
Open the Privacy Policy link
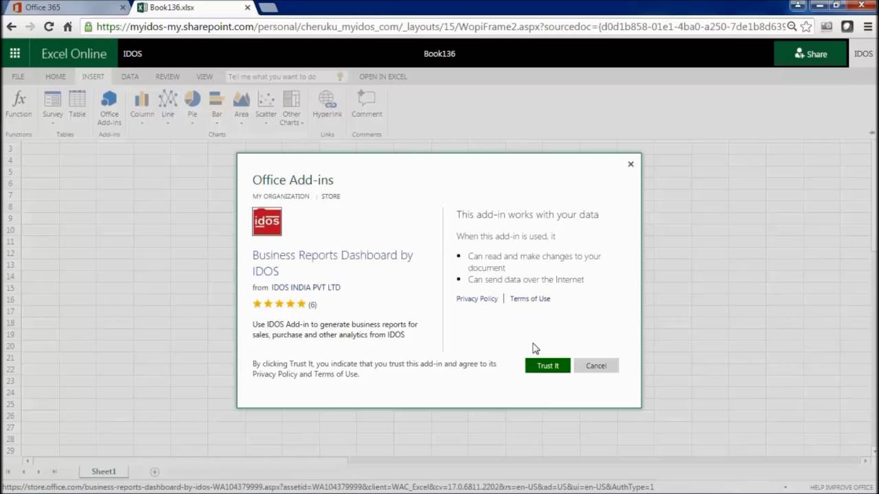tap(477, 299)
